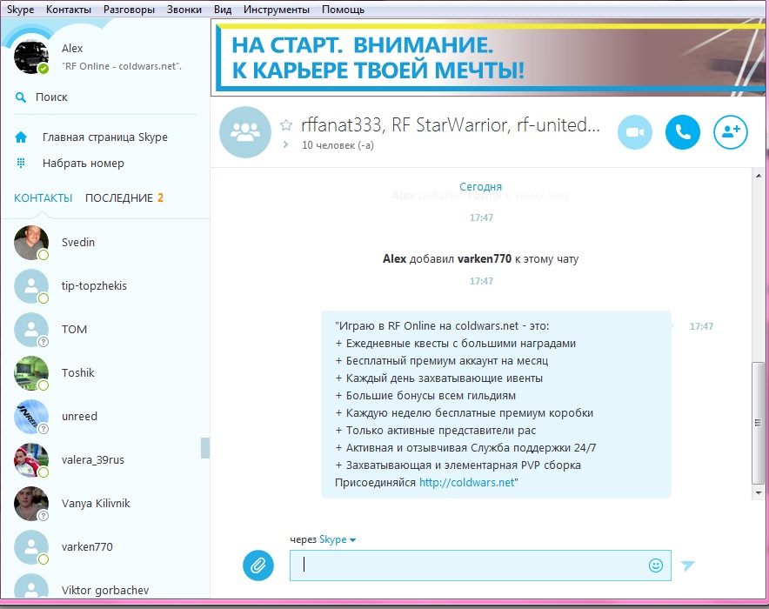769x609 pixels.
Task: Add people to this conversation
Action: (x=730, y=132)
